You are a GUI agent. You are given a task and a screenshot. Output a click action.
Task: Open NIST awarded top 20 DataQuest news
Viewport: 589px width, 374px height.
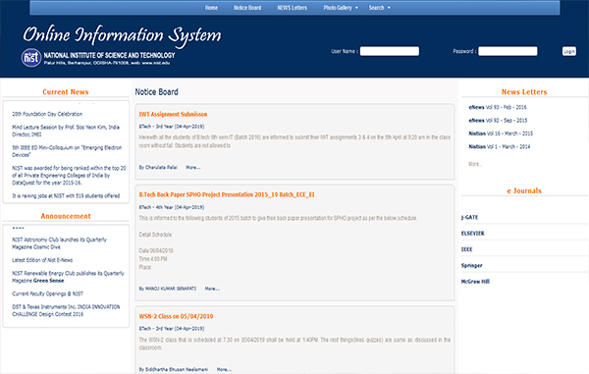(69, 176)
